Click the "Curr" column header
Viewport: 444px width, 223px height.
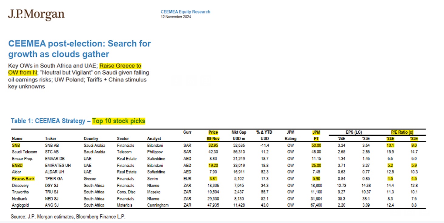pos(187,132)
